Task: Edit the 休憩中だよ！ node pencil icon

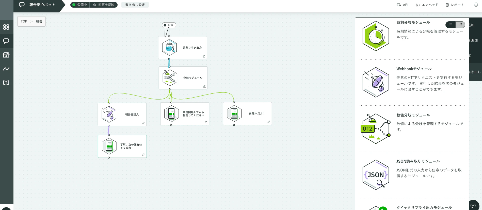Action: [x=269, y=122]
